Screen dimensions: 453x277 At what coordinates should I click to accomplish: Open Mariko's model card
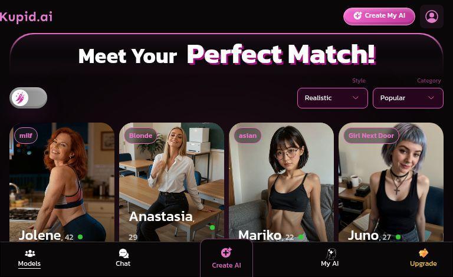[281, 182]
